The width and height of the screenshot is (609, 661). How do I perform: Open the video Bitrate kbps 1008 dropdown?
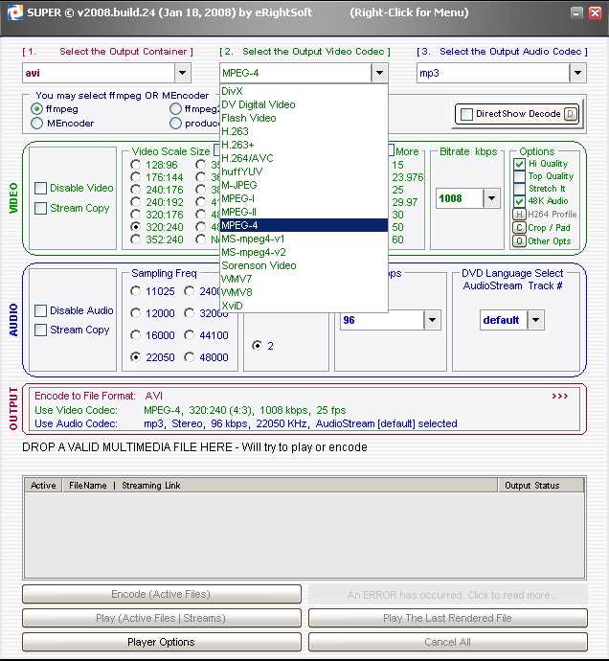tap(491, 199)
